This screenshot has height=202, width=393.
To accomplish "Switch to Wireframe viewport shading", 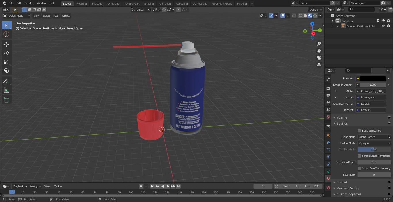I will (300, 16).
